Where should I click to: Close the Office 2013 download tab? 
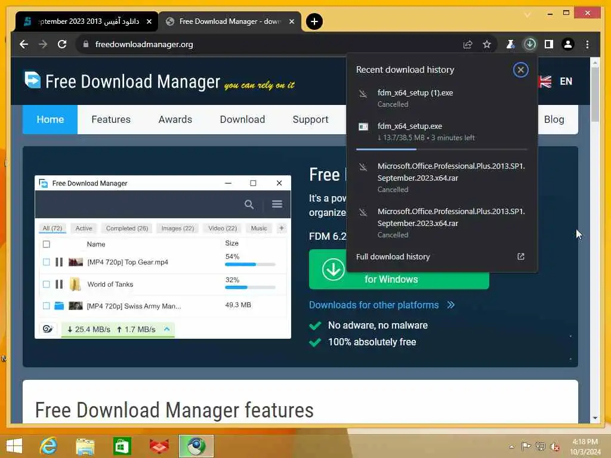coord(149,21)
